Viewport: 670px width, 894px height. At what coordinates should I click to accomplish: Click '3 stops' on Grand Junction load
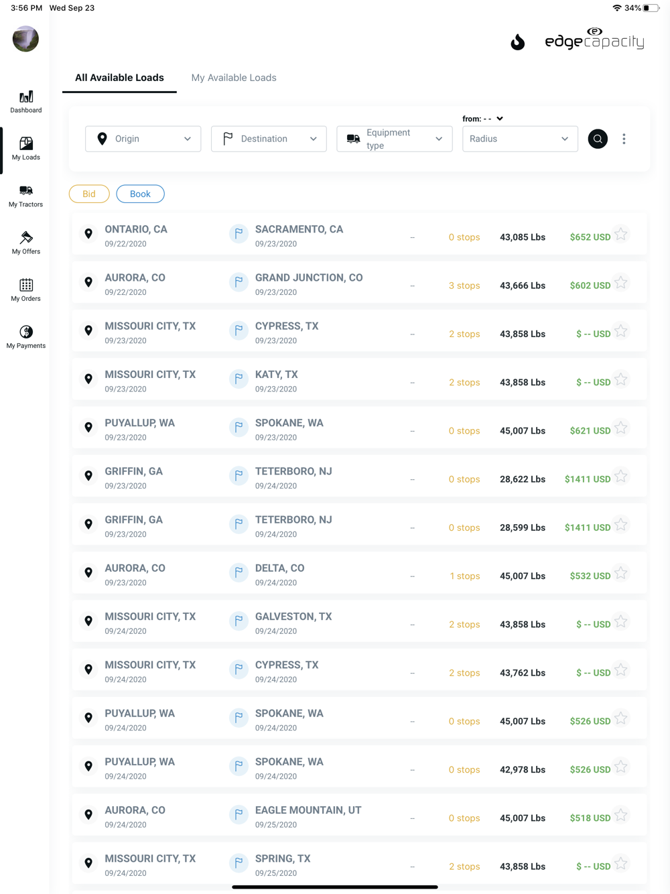(x=464, y=285)
